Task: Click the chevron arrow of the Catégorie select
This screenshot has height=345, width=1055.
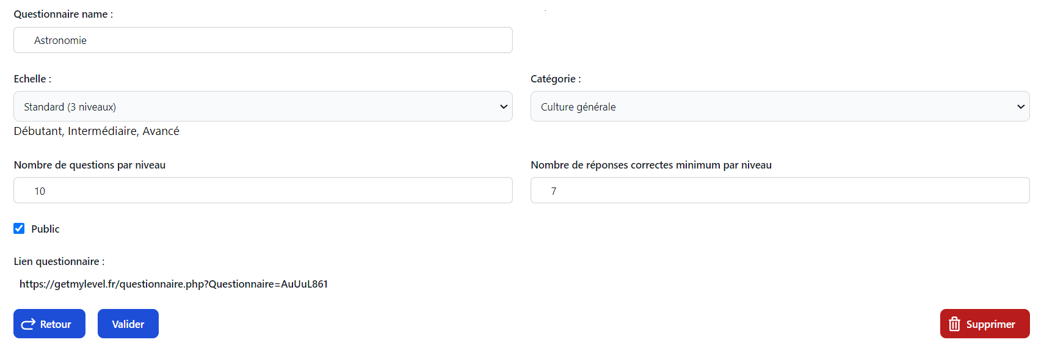Action: (1020, 106)
